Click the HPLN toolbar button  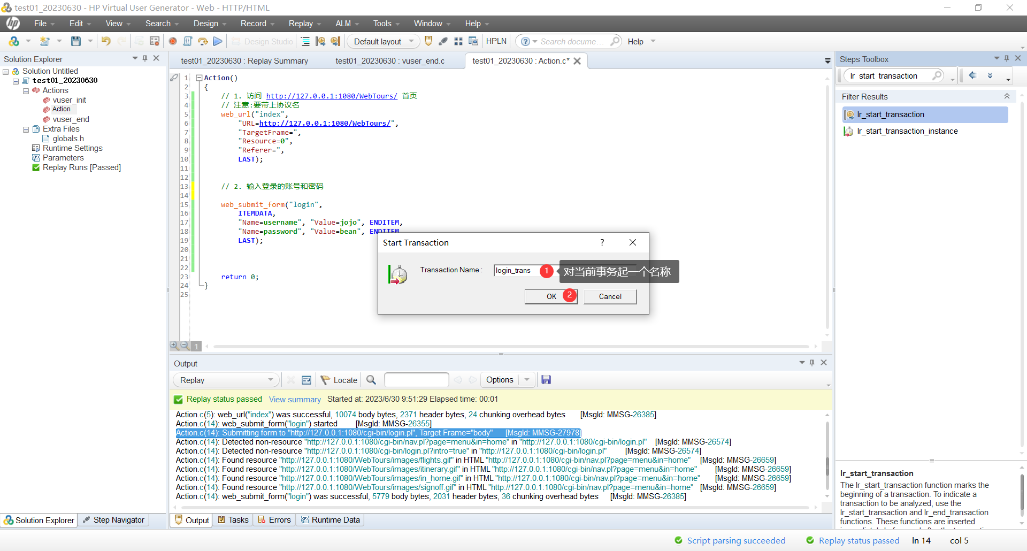click(496, 41)
